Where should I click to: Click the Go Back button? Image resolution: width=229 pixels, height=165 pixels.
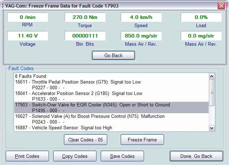[x=113, y=55]
